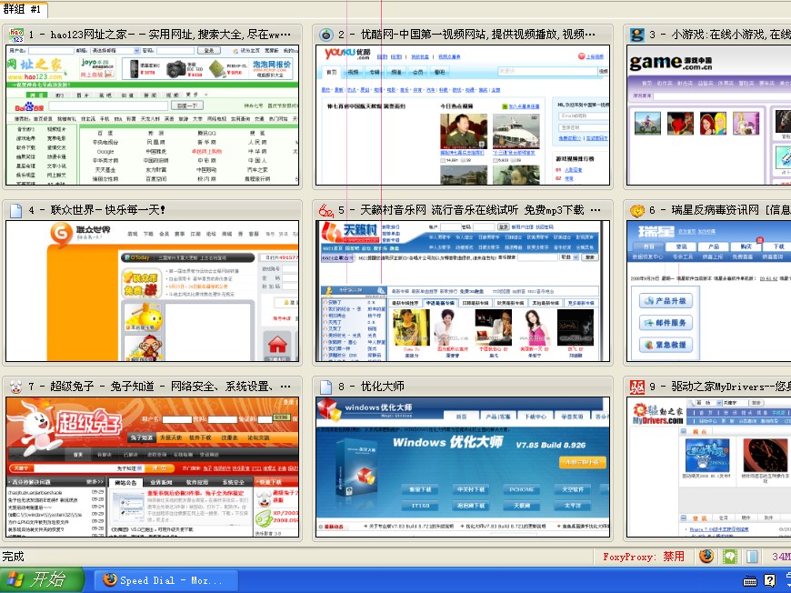
Task: Click the blank page icon beside 优化大师
Action: tap(326, 387)
